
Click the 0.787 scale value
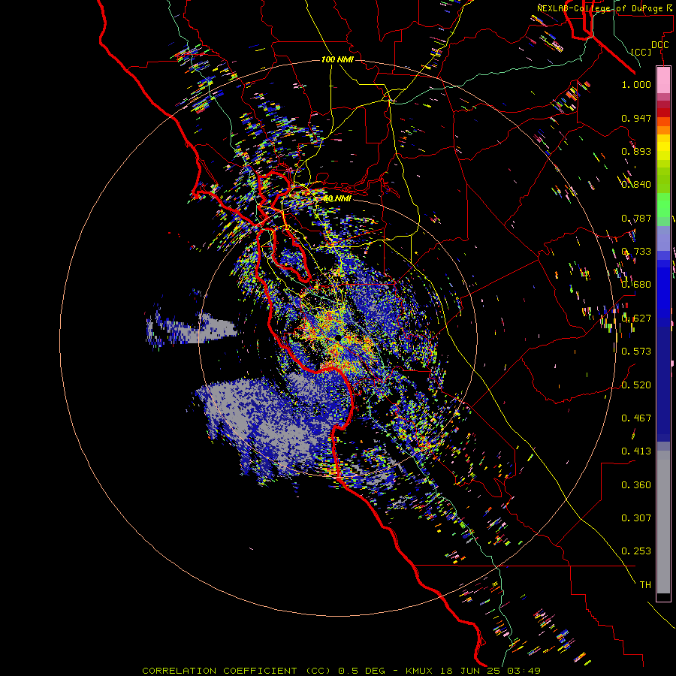coord(636,218)
